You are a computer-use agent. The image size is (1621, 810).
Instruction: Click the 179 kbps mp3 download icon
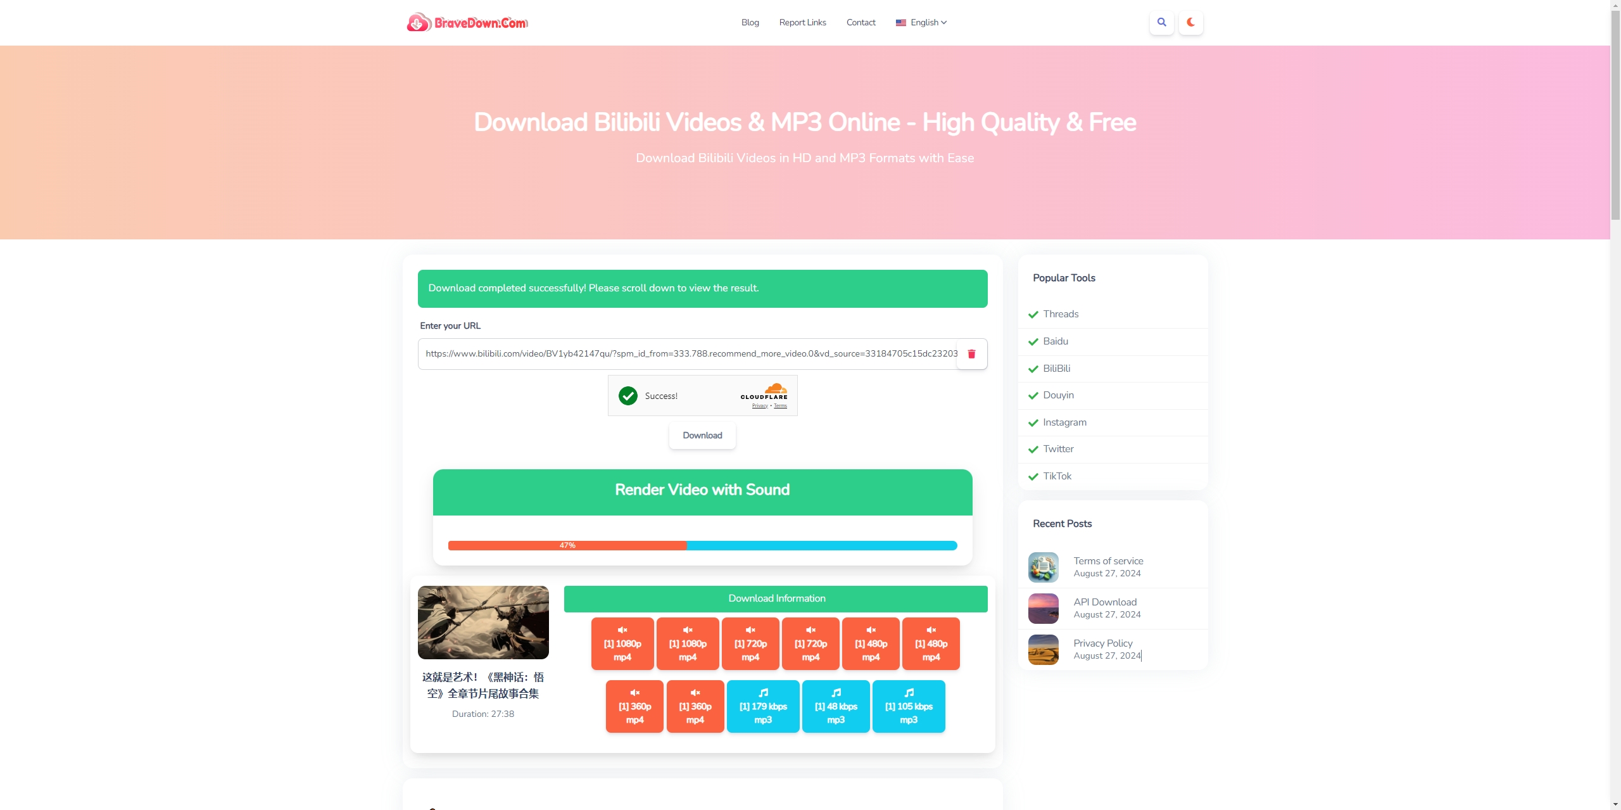pos(763,707)
